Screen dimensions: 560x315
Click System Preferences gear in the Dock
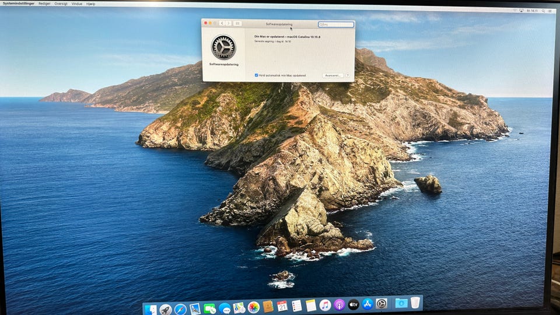pyautogui.click(x=381, y=303)
